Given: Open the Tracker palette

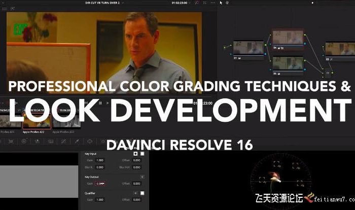Looking at the screenshot, I should [x=103, y=142].
